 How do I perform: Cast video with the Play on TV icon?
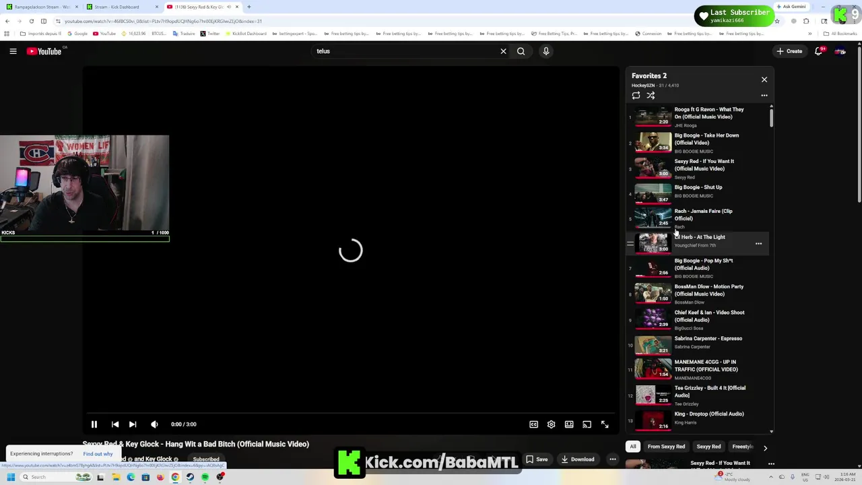click(587, 424)
